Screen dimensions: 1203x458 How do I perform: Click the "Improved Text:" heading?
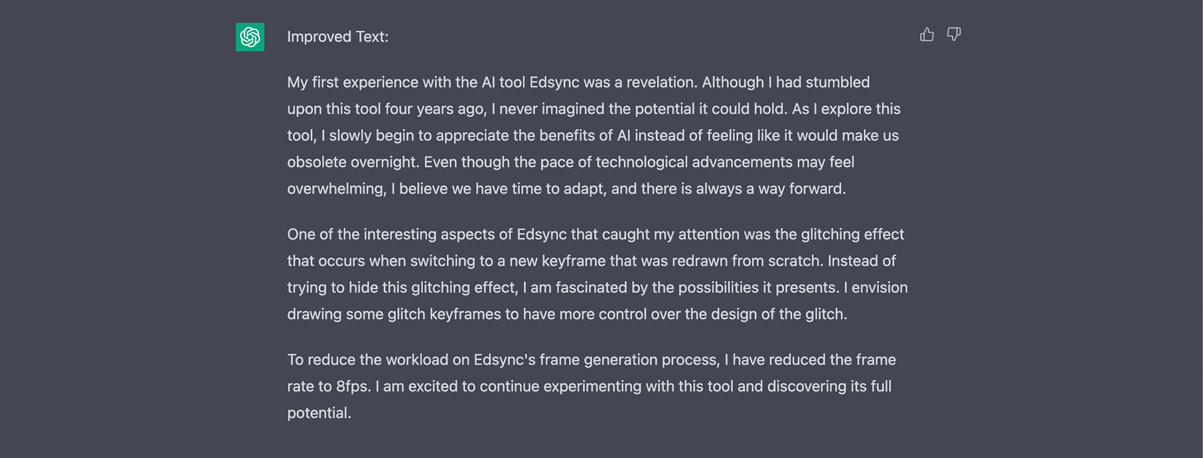click(338, 37)
